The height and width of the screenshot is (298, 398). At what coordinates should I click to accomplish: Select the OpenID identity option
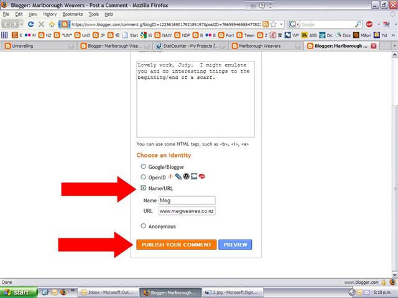coord(143,177)
